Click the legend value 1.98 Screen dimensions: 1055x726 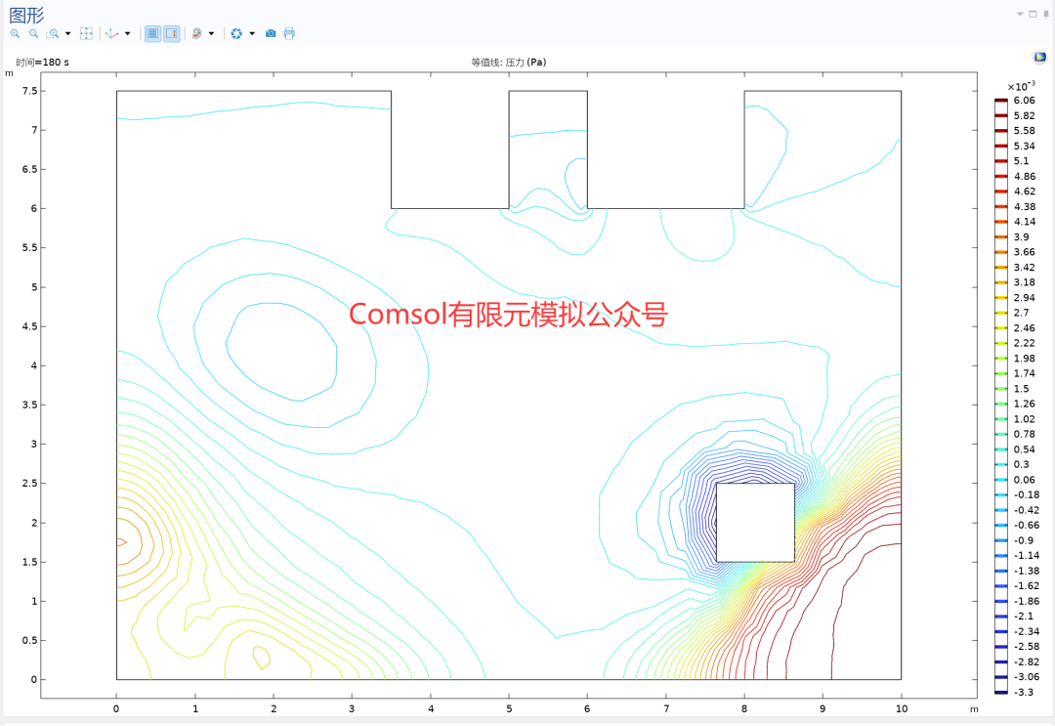[x=1024, y=358]
